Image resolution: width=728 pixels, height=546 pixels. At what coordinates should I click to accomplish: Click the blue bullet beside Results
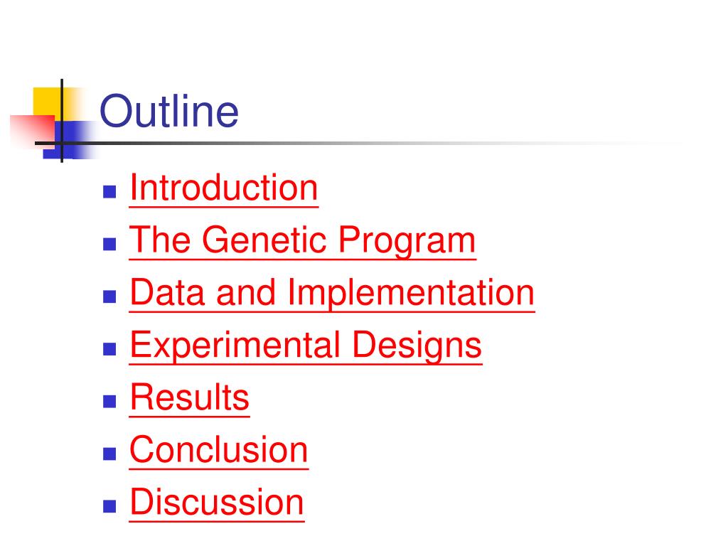pos(109,402)
